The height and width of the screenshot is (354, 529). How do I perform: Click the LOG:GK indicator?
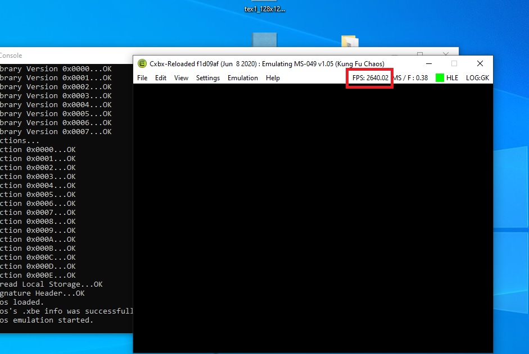point(477,78)
